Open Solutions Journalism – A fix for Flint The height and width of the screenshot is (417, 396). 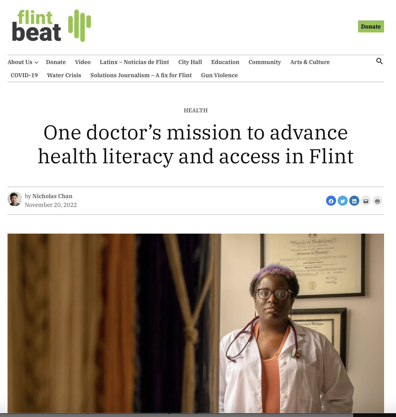click(141, 75)
